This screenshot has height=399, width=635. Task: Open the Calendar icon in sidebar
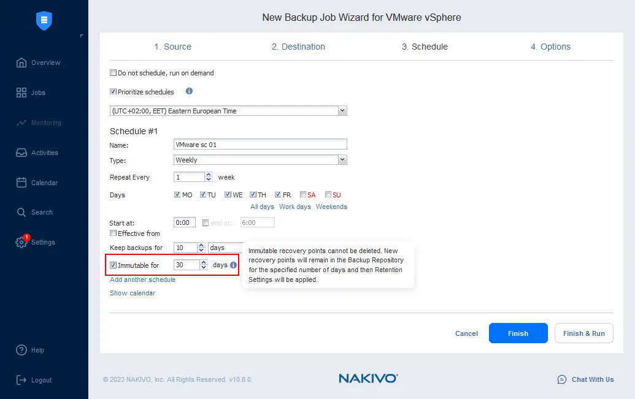[x=21, y=183]
